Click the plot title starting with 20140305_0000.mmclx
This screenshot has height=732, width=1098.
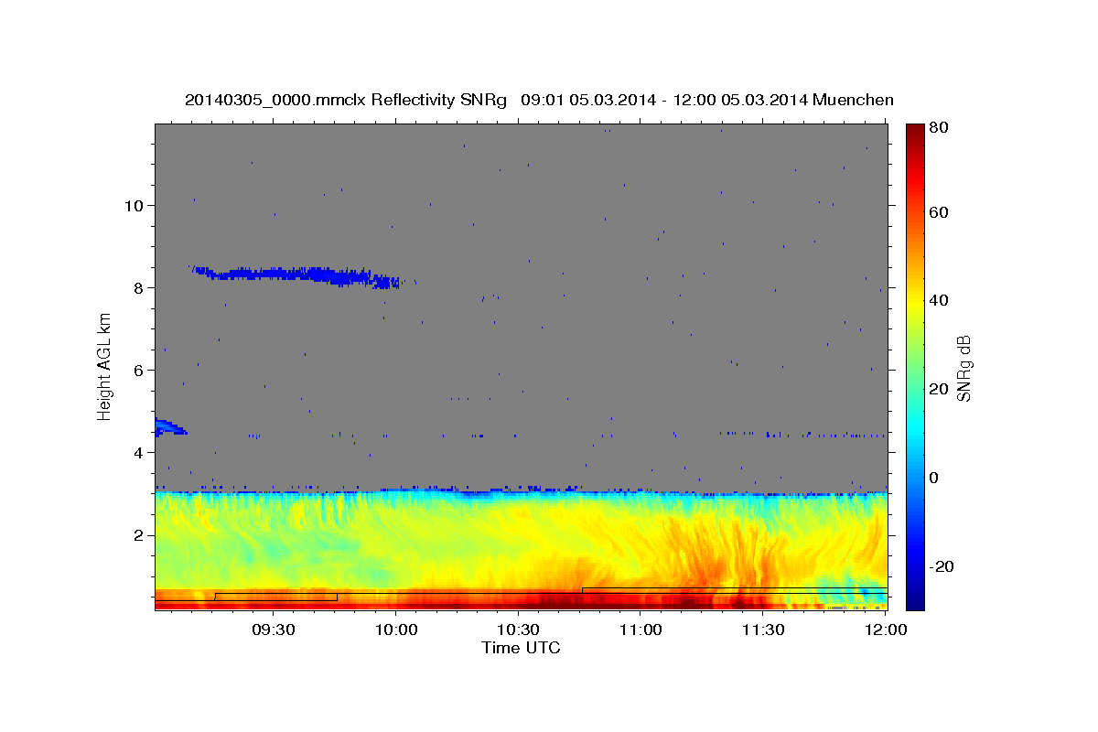[539, 99]
